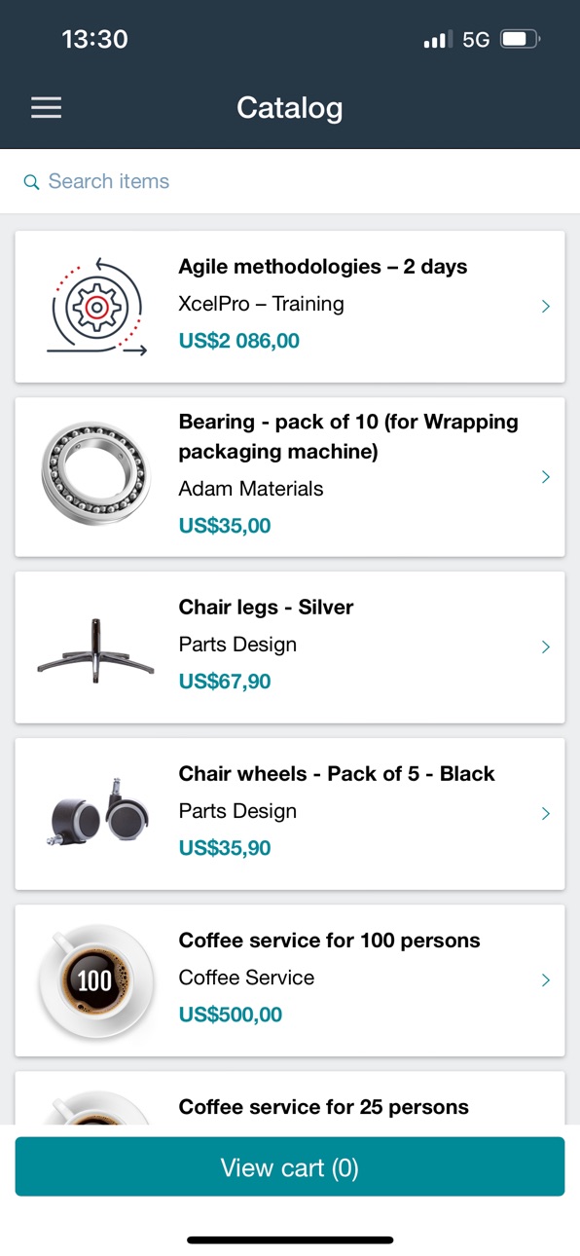Select the Agile methodologies gear icon
Screen dimensions: 580x1256
96,307
